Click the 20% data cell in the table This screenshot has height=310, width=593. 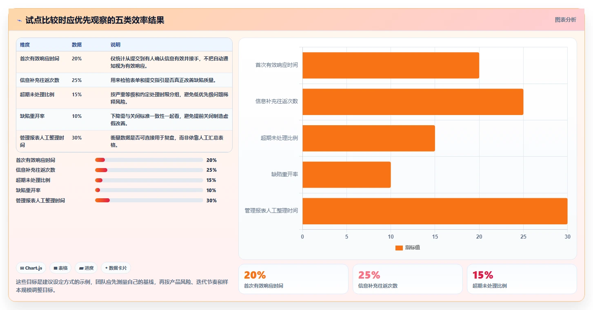click(x=77, y=59)
